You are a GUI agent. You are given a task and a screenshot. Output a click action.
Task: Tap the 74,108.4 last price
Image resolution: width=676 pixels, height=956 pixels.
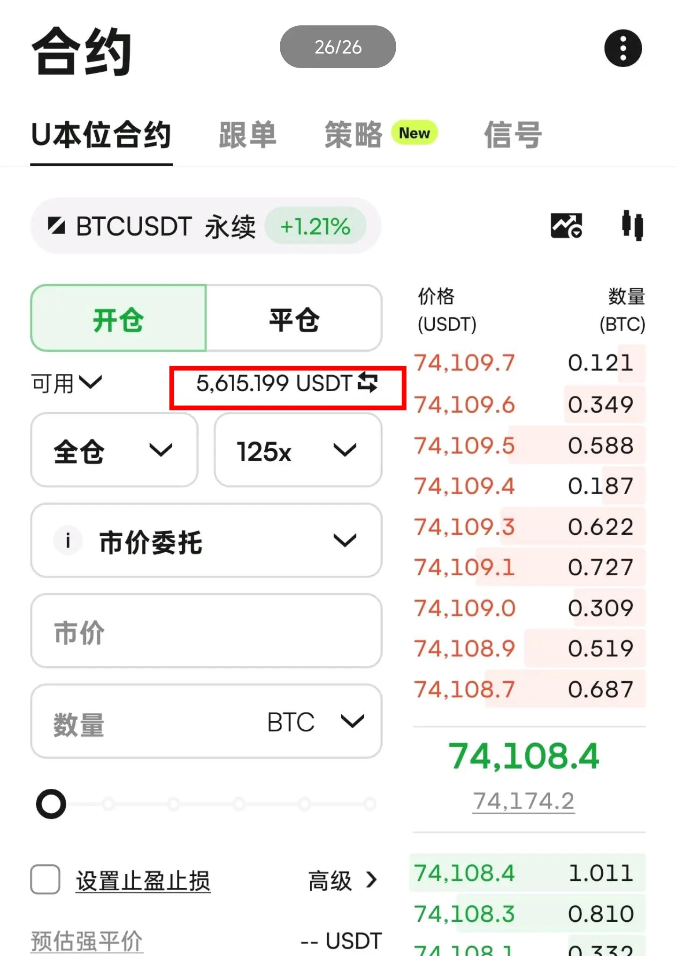click(524, 756)
